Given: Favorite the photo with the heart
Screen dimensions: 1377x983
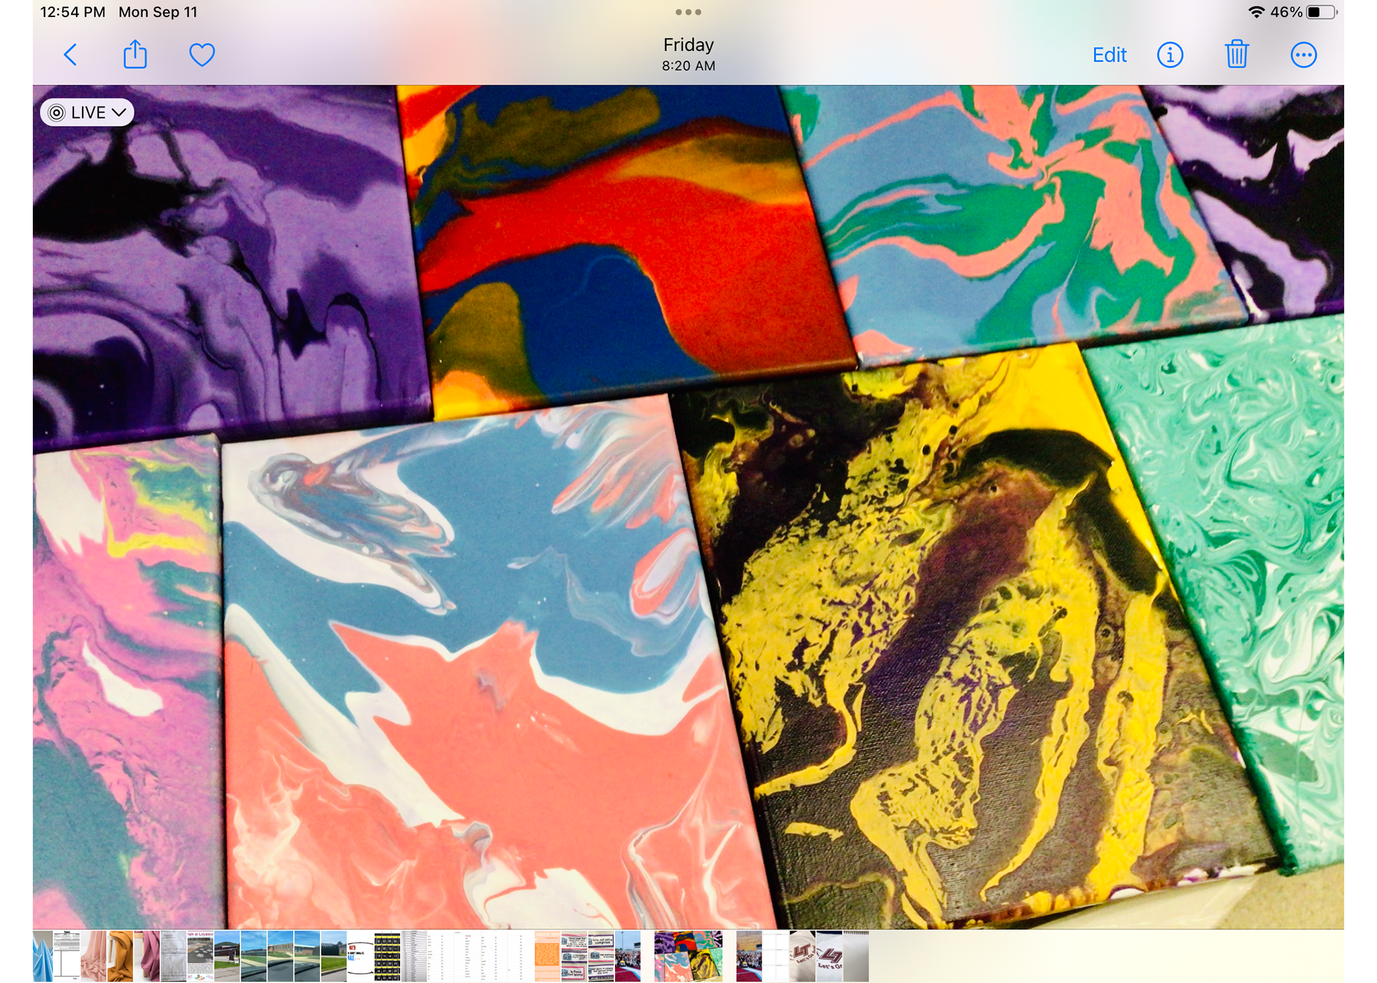Looking at the screenshot, I should tap(202, 55).
